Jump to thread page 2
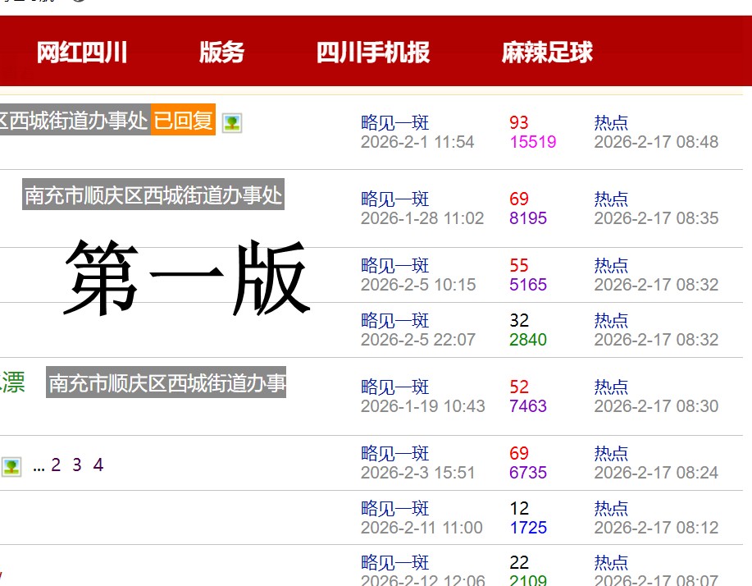 pos(56,465)
